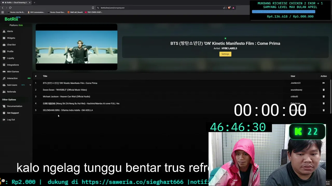Click the user name chilioil0
This screenshot has width=332, height=186.
[x=294, y=97]
